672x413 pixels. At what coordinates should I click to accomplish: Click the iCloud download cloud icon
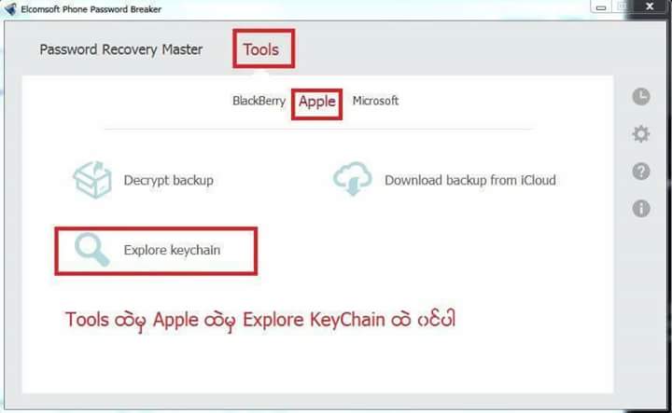[x=352, y=178]
